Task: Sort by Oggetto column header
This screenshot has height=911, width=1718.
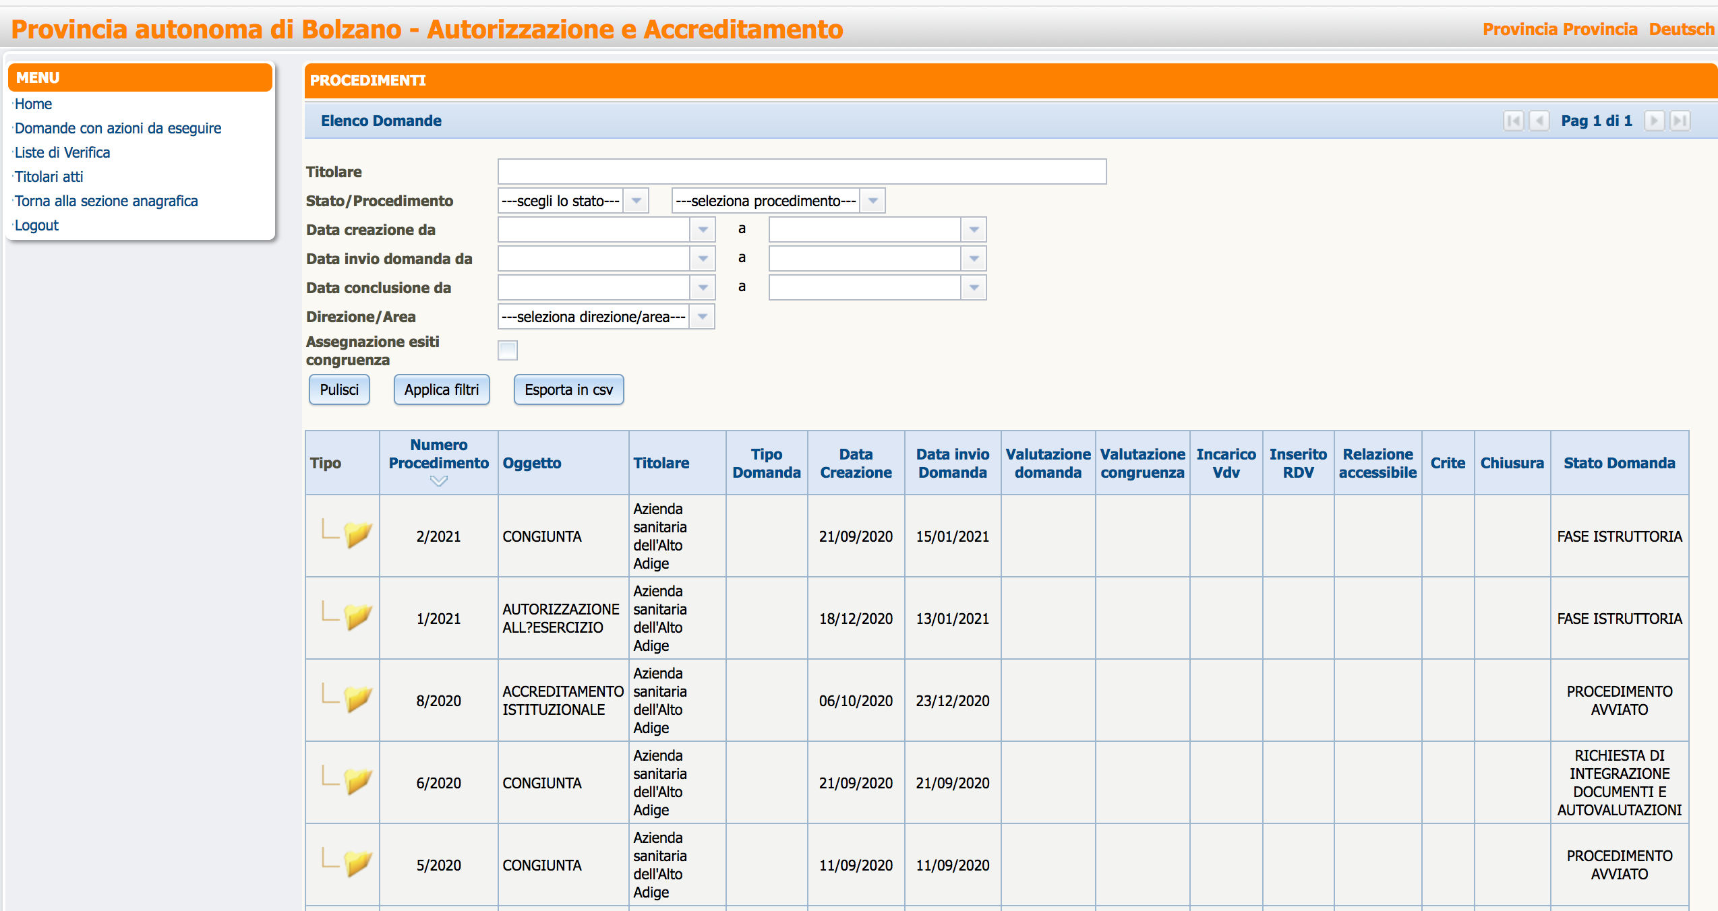Action: pos(531,463)
